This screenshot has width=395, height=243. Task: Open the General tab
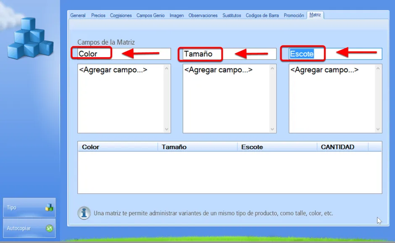tap(78, 16)
